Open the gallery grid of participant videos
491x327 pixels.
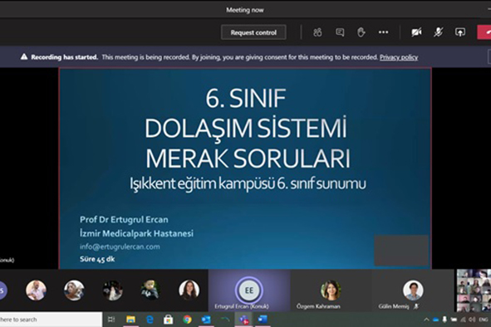474,290
